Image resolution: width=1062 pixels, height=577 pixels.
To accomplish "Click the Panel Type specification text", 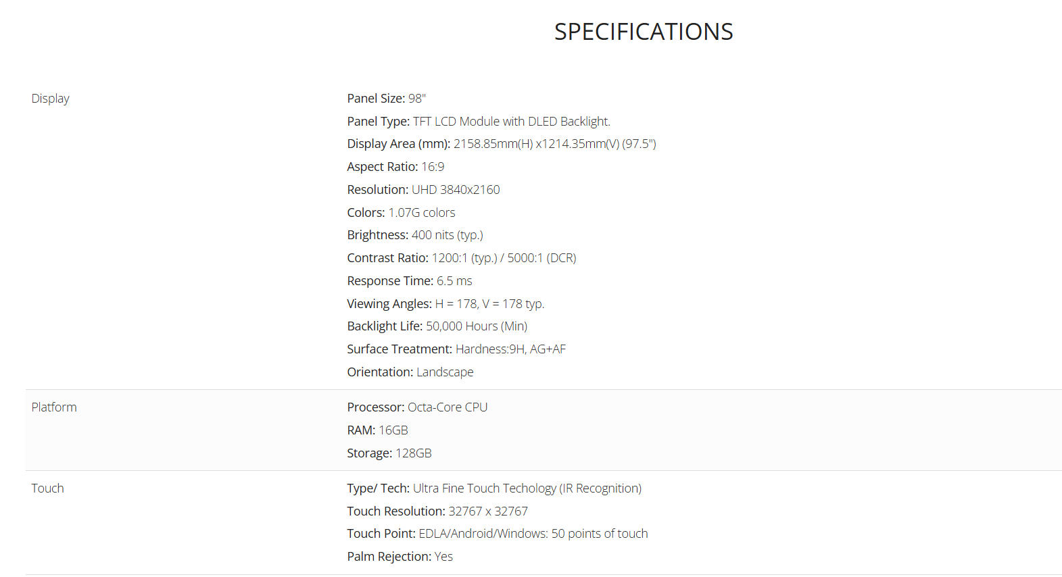I will point(478,122).
